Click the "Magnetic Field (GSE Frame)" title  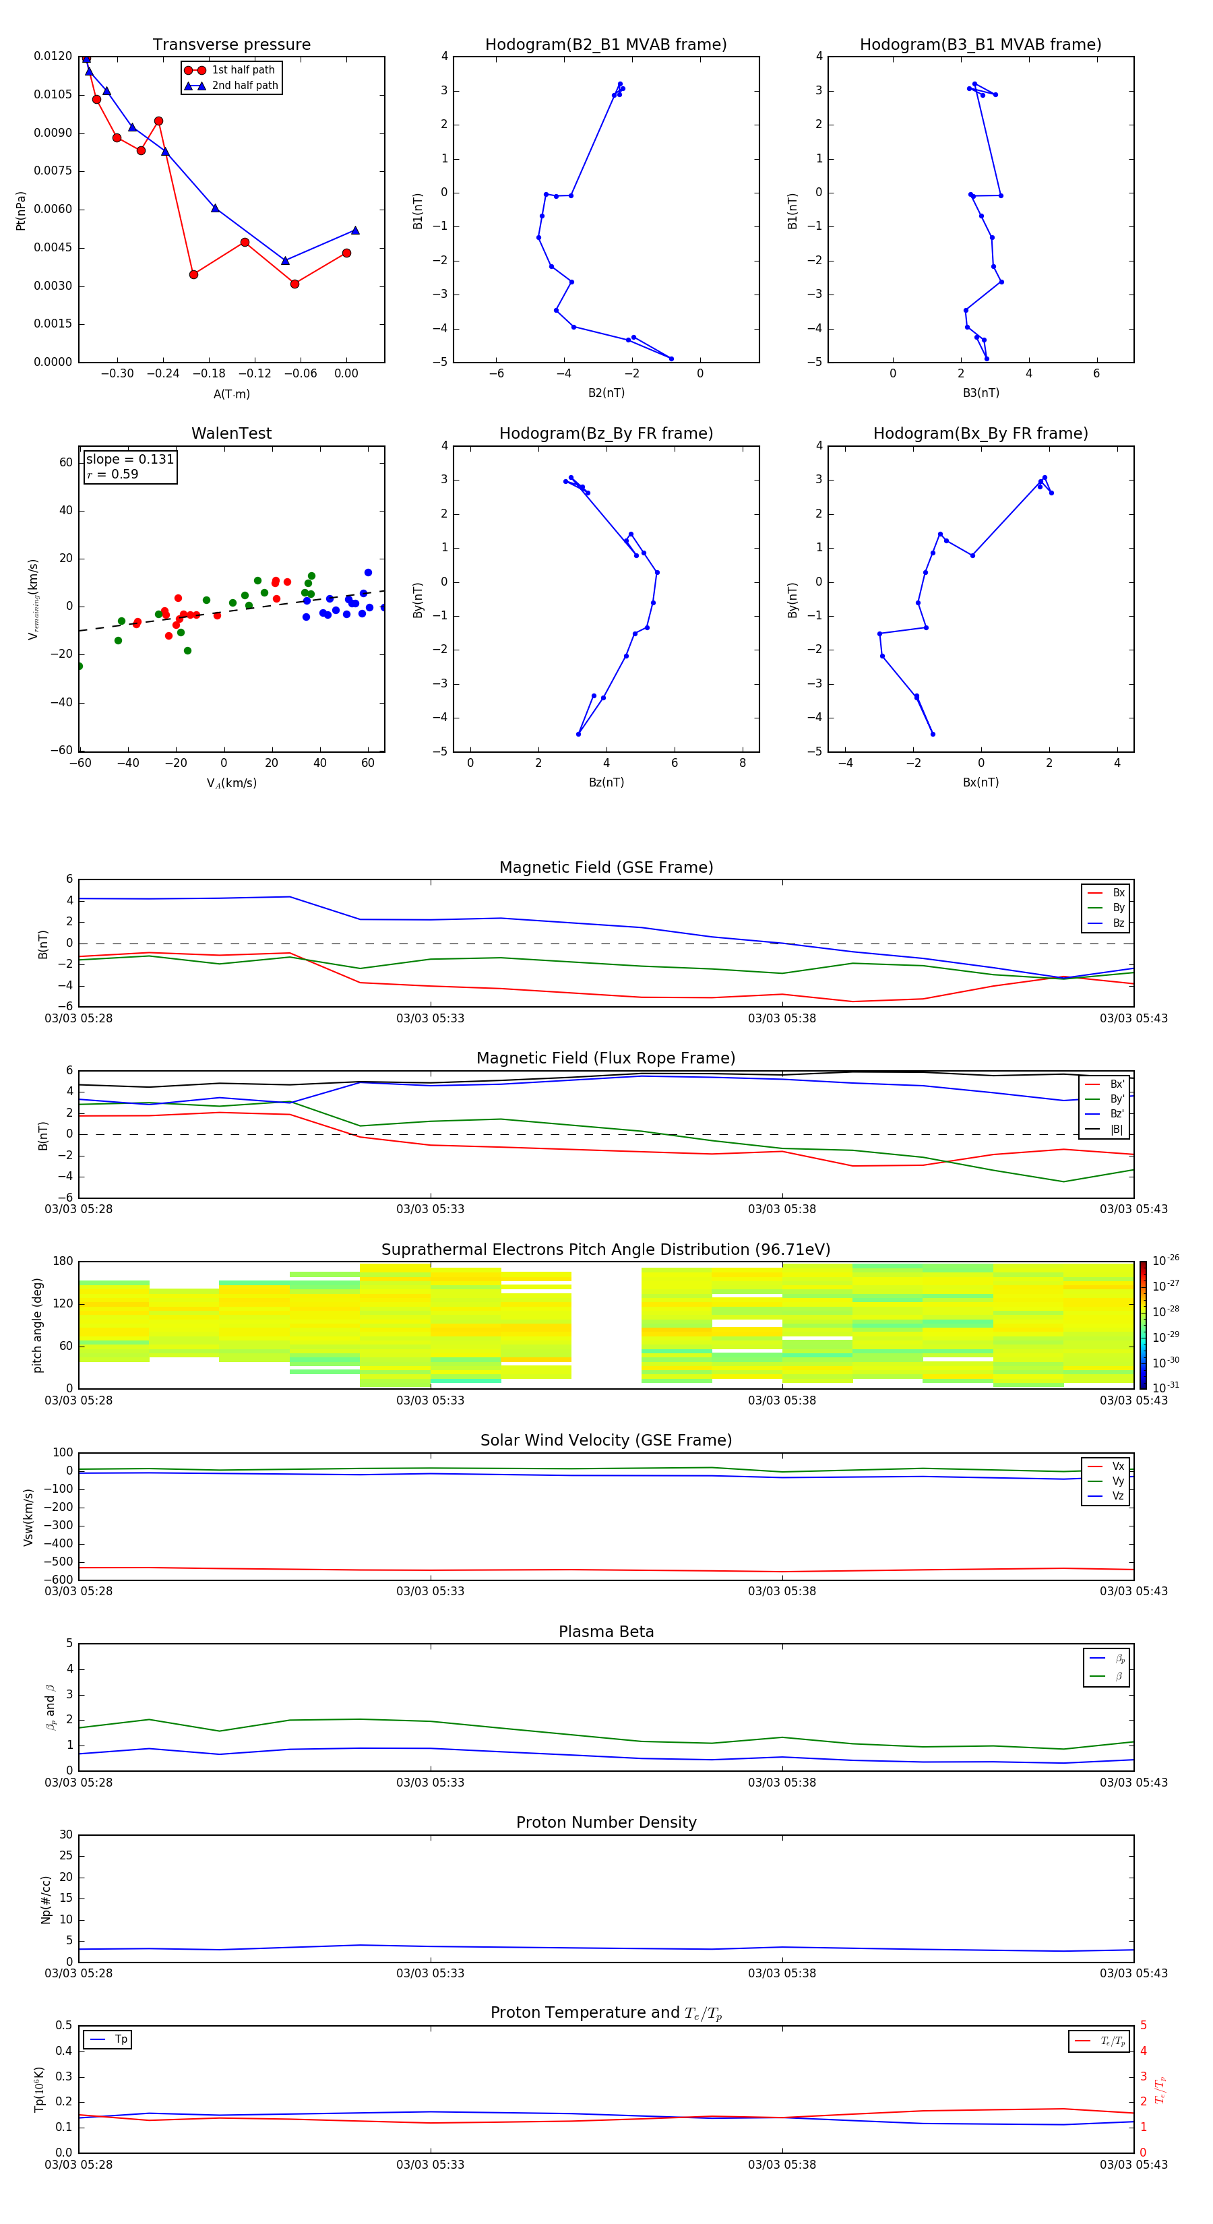point(606,867)
